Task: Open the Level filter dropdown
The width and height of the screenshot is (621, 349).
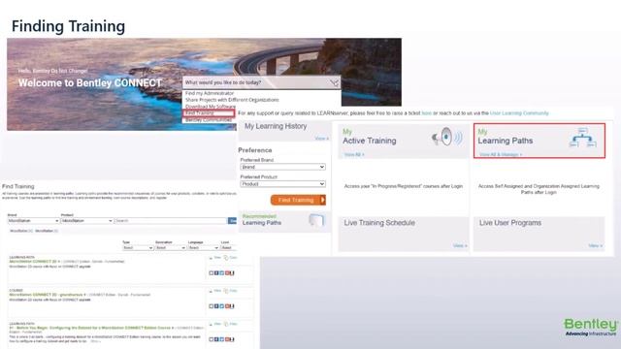Action: [x=228, y=248]
